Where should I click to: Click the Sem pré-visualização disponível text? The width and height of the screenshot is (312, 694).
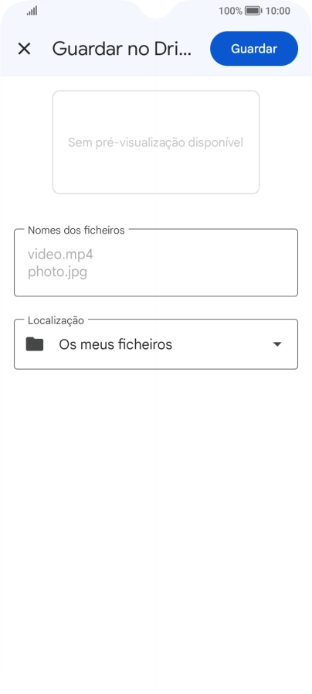click(155, 142)
